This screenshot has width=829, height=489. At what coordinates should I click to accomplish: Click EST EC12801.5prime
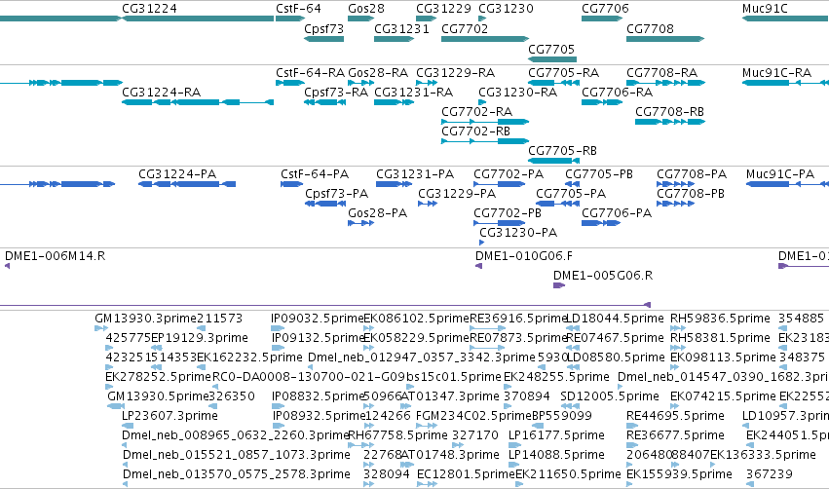pos(466,474)
